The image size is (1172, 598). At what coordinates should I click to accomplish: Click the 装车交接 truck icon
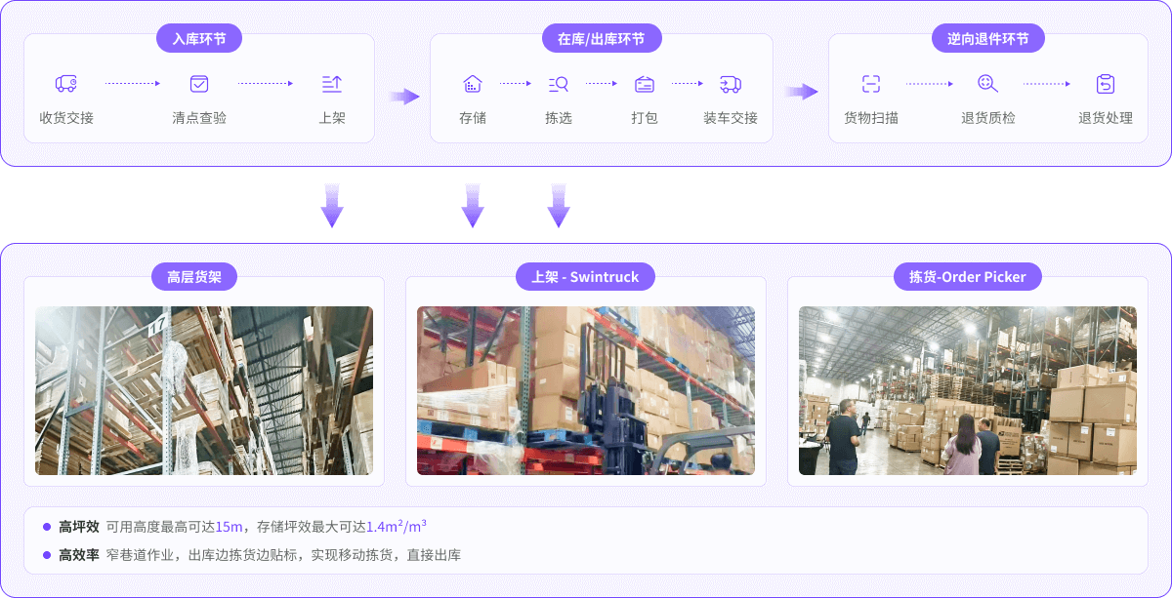[731, 84]
